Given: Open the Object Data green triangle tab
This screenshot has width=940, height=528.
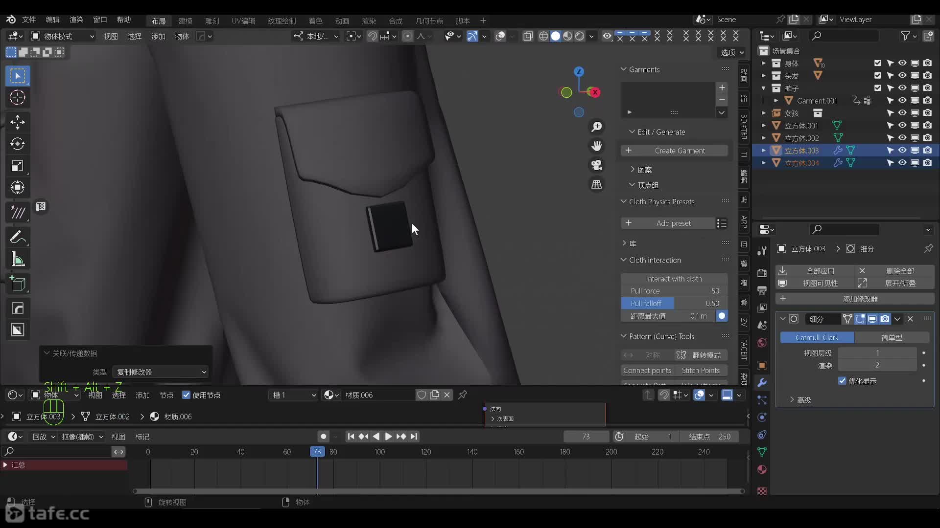Looking at the screenshot, I should tap(762, 452).
